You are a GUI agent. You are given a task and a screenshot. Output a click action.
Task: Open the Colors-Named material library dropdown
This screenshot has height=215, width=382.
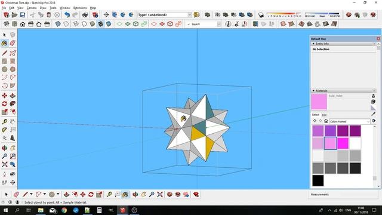(x=350, y=121)
